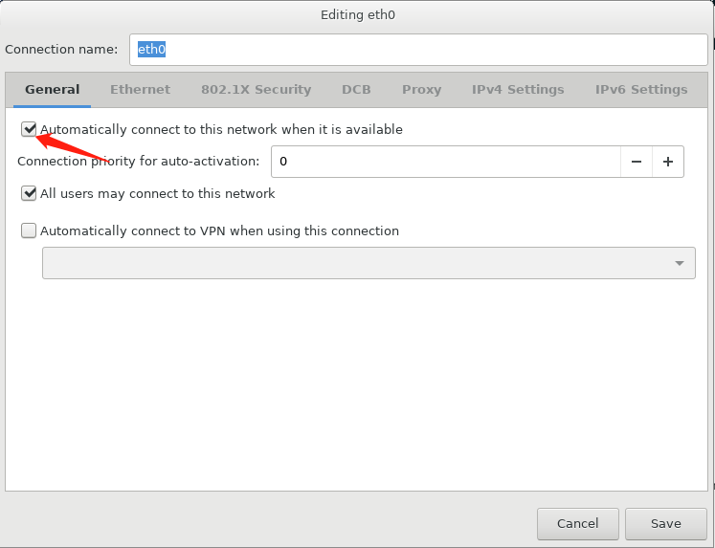715x548 pixels.
Task: Select the DCB tab
Action: 356,90
